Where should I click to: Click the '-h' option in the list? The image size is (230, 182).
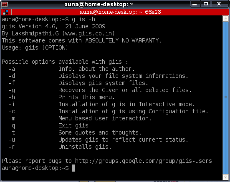pyautogui.click(x=12, y=97)
